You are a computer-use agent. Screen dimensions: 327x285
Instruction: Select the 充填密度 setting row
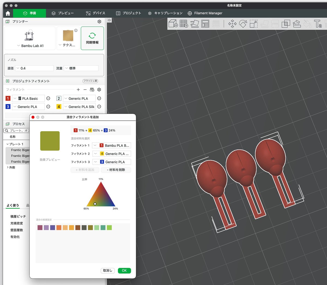click(17, 223)
